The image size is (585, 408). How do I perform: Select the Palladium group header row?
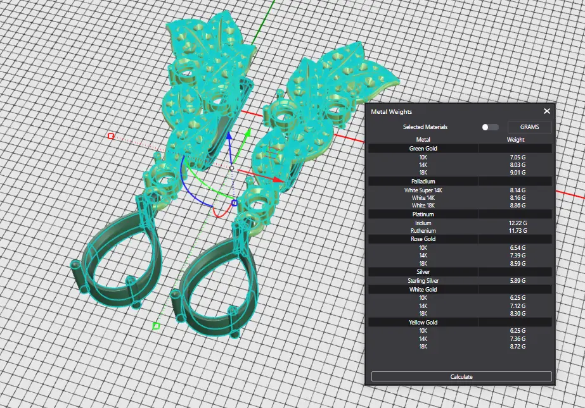click(423, 182)
